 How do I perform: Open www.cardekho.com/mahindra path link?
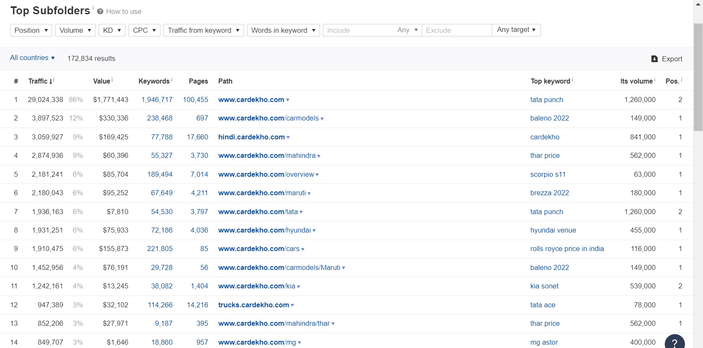(x=267, y=156)
